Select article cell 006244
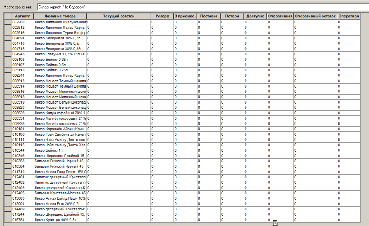 [x=23, y=76]
